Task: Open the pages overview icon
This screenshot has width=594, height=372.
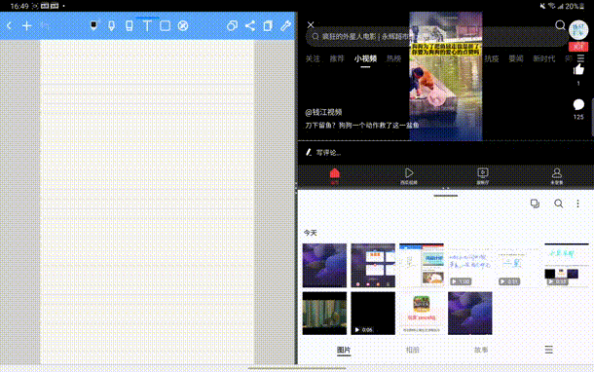Action: pyautogui.click(x=268, y=25)
